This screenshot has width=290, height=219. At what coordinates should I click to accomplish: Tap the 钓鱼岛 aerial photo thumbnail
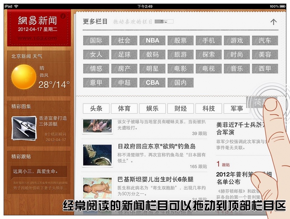[x=97, y=155]
